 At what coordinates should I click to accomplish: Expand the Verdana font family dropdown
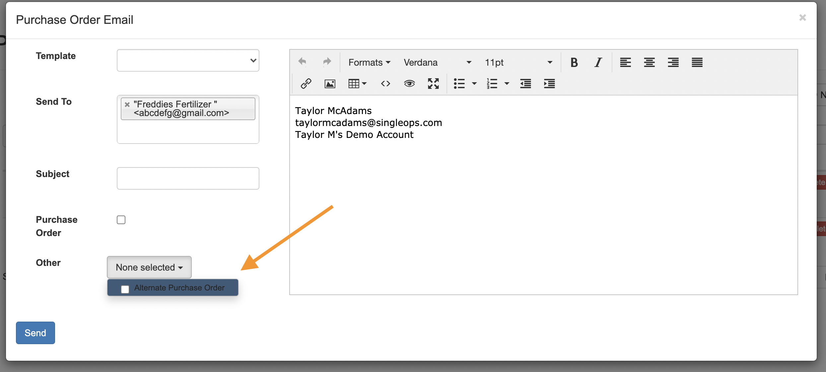pyautogui.click(x=437, y=62)
